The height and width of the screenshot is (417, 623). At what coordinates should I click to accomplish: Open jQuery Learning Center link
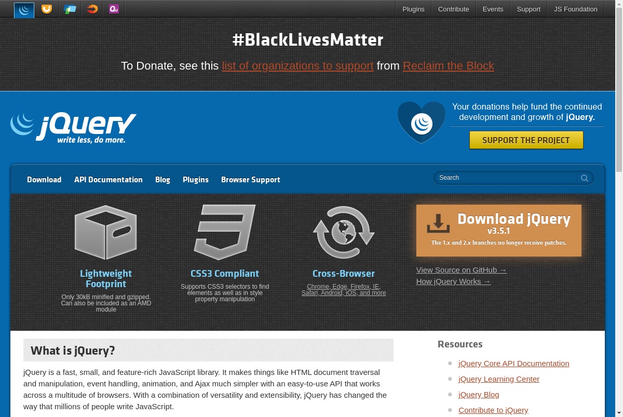499,379
